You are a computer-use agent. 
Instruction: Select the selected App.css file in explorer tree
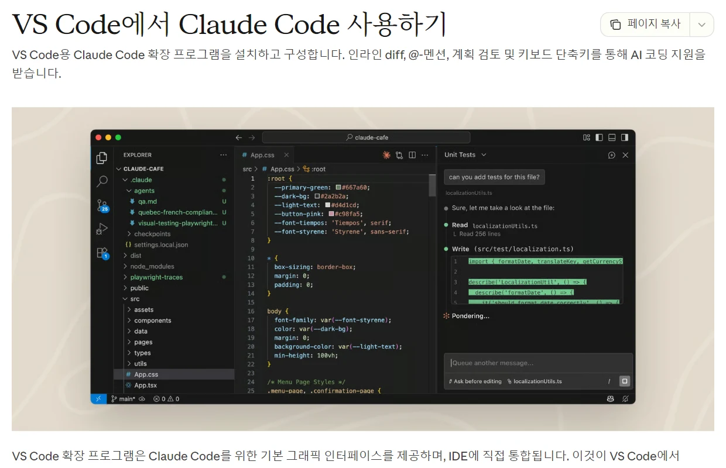(174, 374)
